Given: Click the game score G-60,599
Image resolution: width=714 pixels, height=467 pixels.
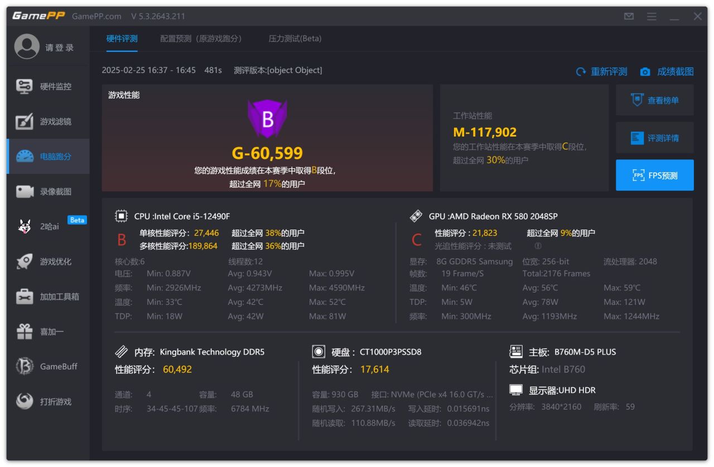Looking at the screenshot, I should click(x=267, y=153).
